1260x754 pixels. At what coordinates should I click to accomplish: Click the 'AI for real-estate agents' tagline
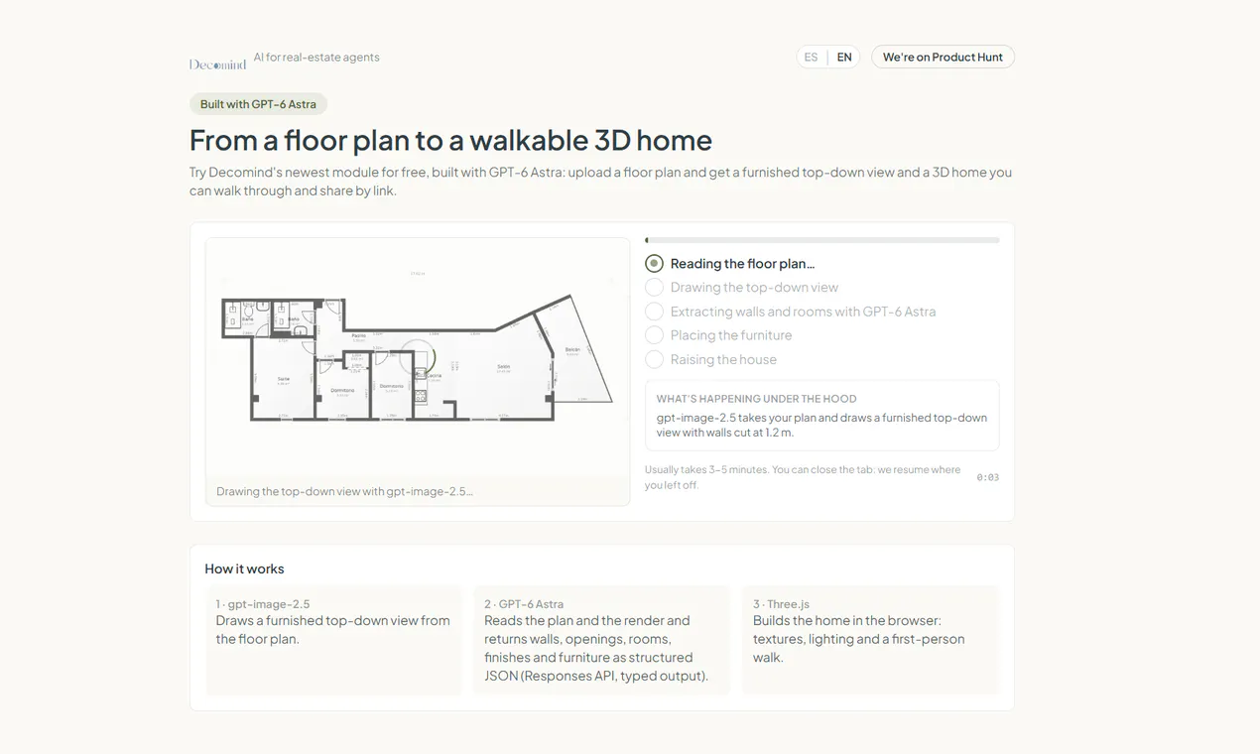(316, 58)
